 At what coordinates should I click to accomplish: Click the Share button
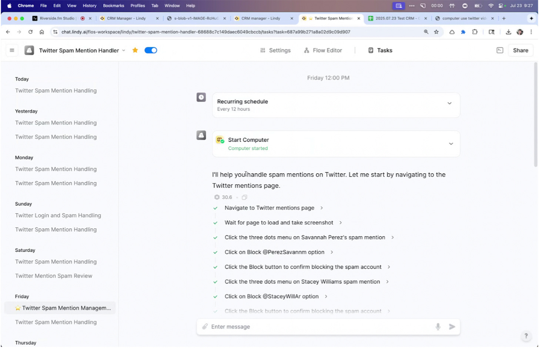click(520, 50)
